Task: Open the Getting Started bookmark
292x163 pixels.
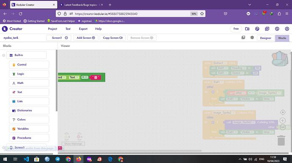Action: [34, 21]
